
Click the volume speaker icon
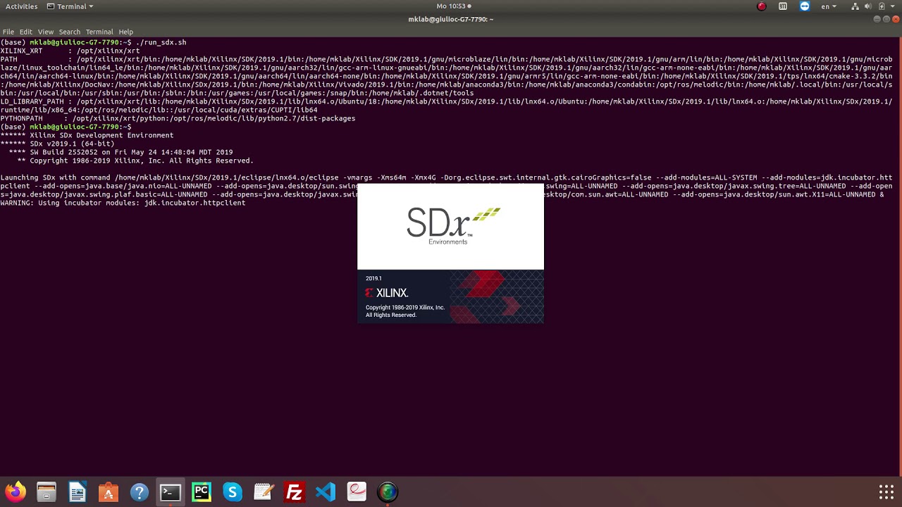click(x=869, y=6)
